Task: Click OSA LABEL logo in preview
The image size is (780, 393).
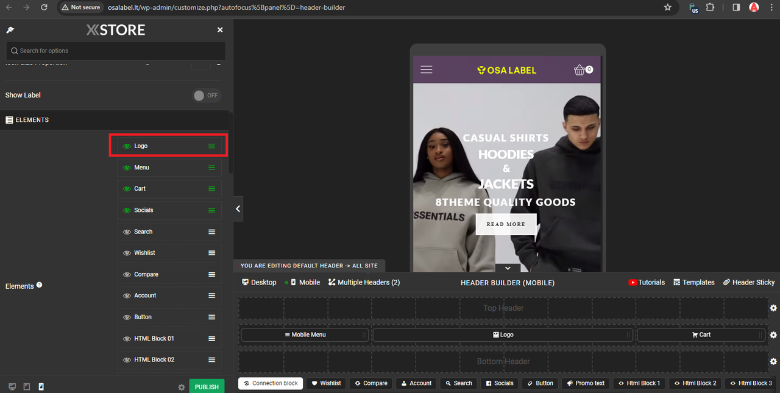Action: 506,70
